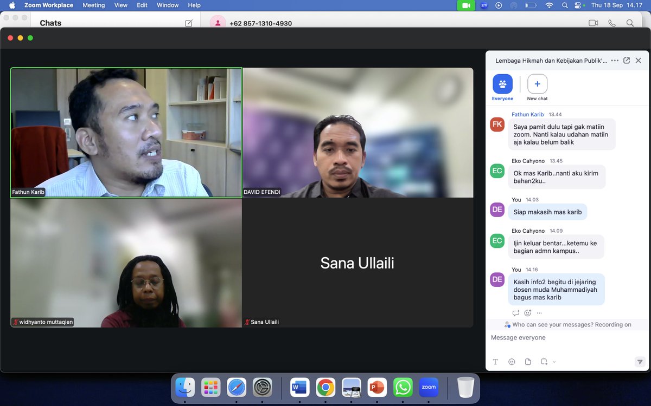Reply to the last message in thread
The width and height of the screenshot is (651, 406).
[x=516, y=313]
